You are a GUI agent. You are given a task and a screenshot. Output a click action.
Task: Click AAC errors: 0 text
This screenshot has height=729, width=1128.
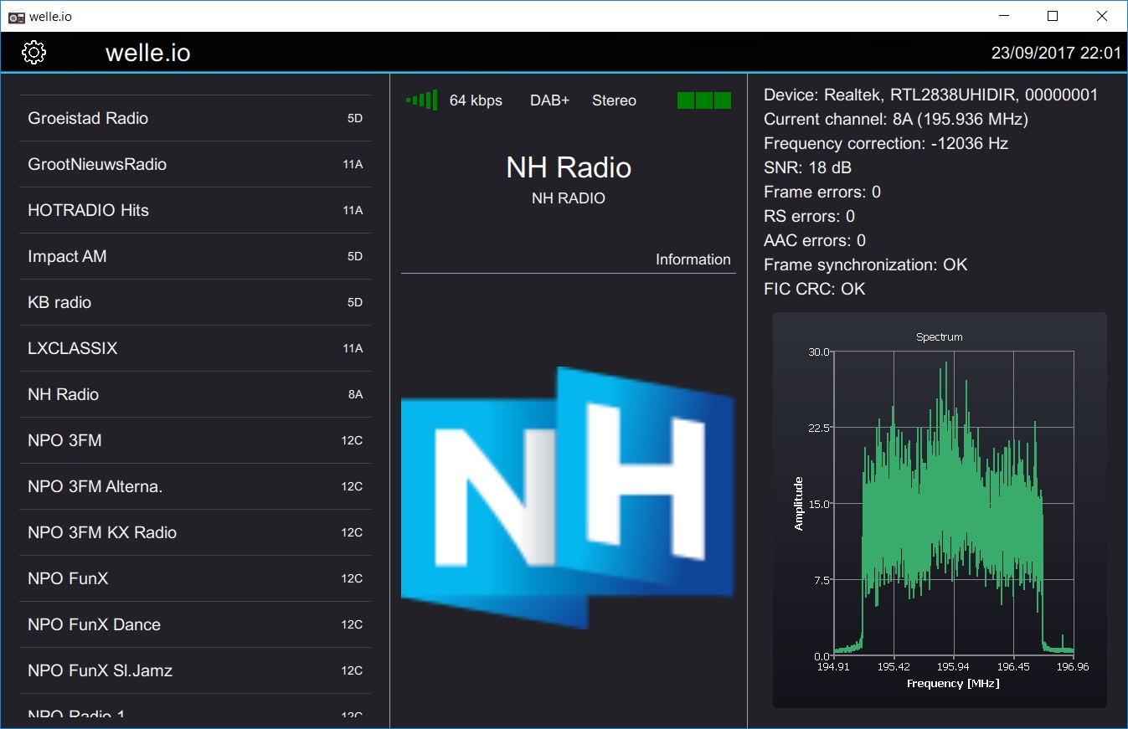(x=815, y=240)
